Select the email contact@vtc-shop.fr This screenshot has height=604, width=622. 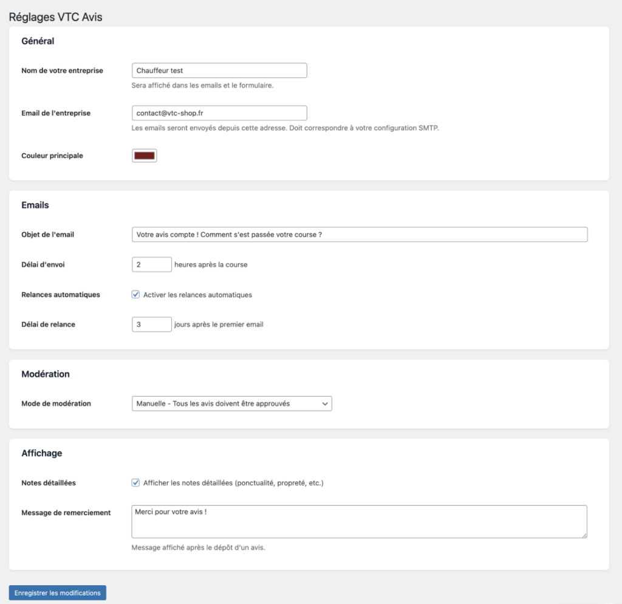(x=219, y=112)
